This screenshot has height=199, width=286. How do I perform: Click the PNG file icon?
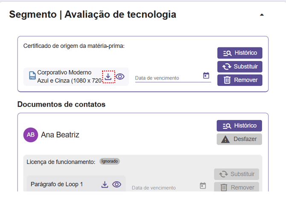tap(32, 76)
